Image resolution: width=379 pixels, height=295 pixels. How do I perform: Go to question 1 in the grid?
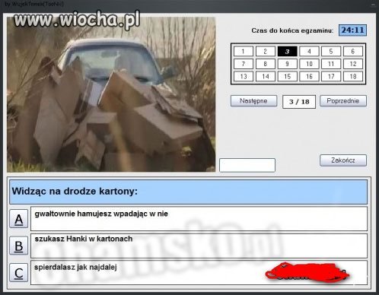pos(244,52)
